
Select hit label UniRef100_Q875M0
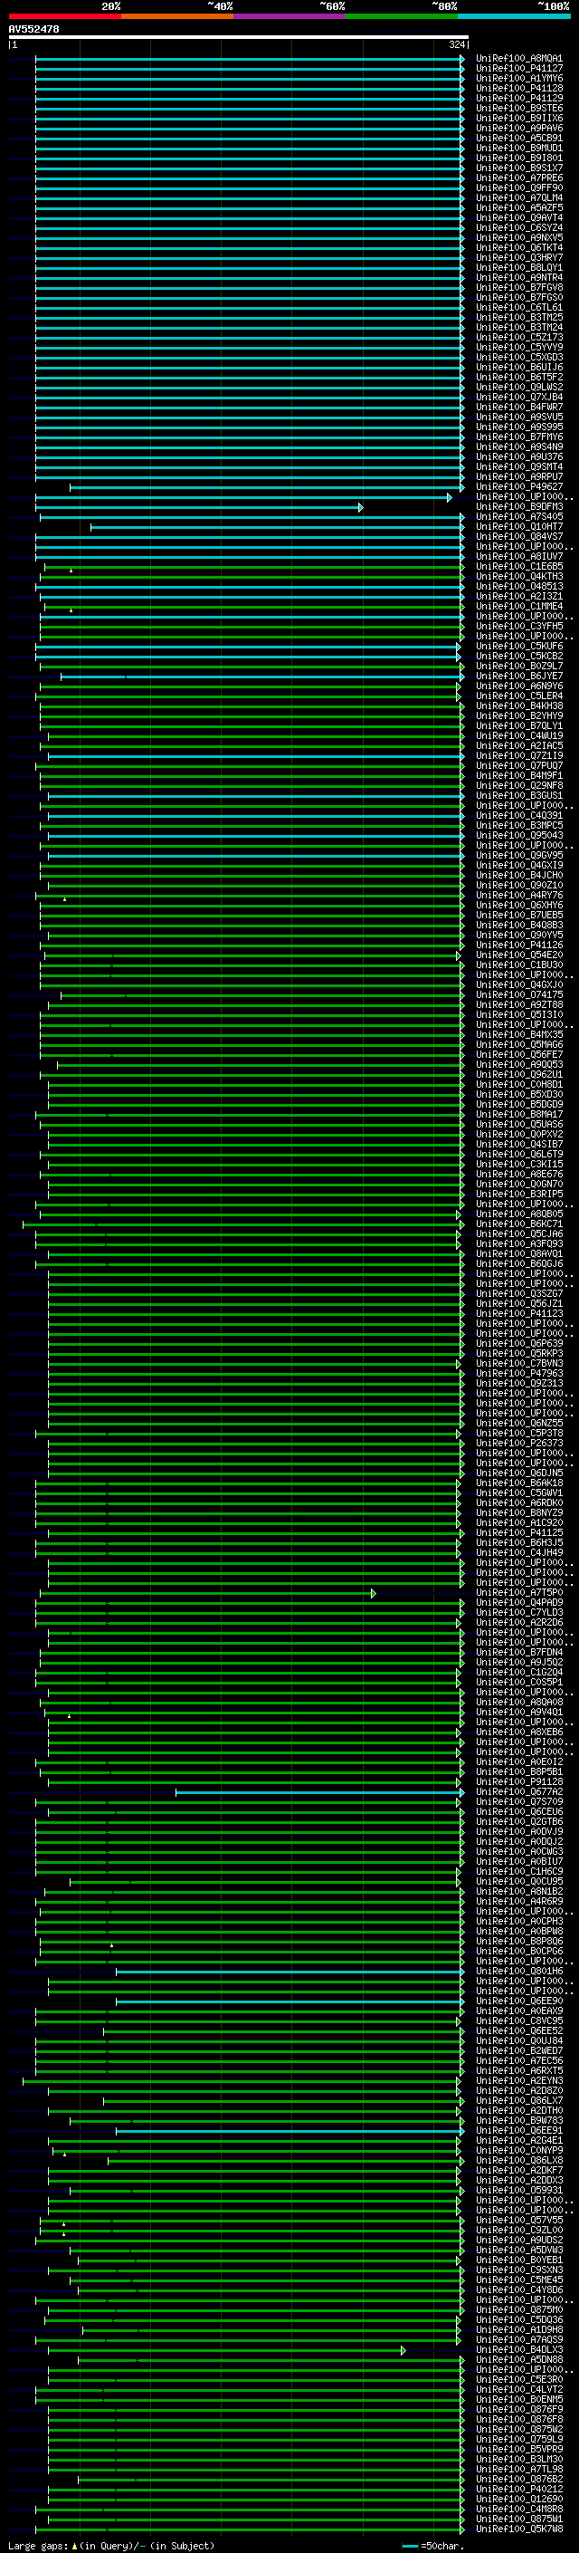[x=518, y=2310]
